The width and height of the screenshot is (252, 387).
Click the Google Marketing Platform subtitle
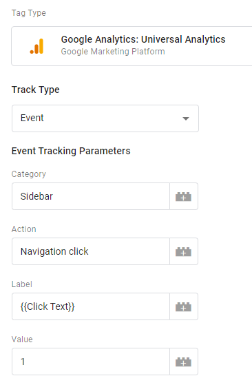click(113, 52)
